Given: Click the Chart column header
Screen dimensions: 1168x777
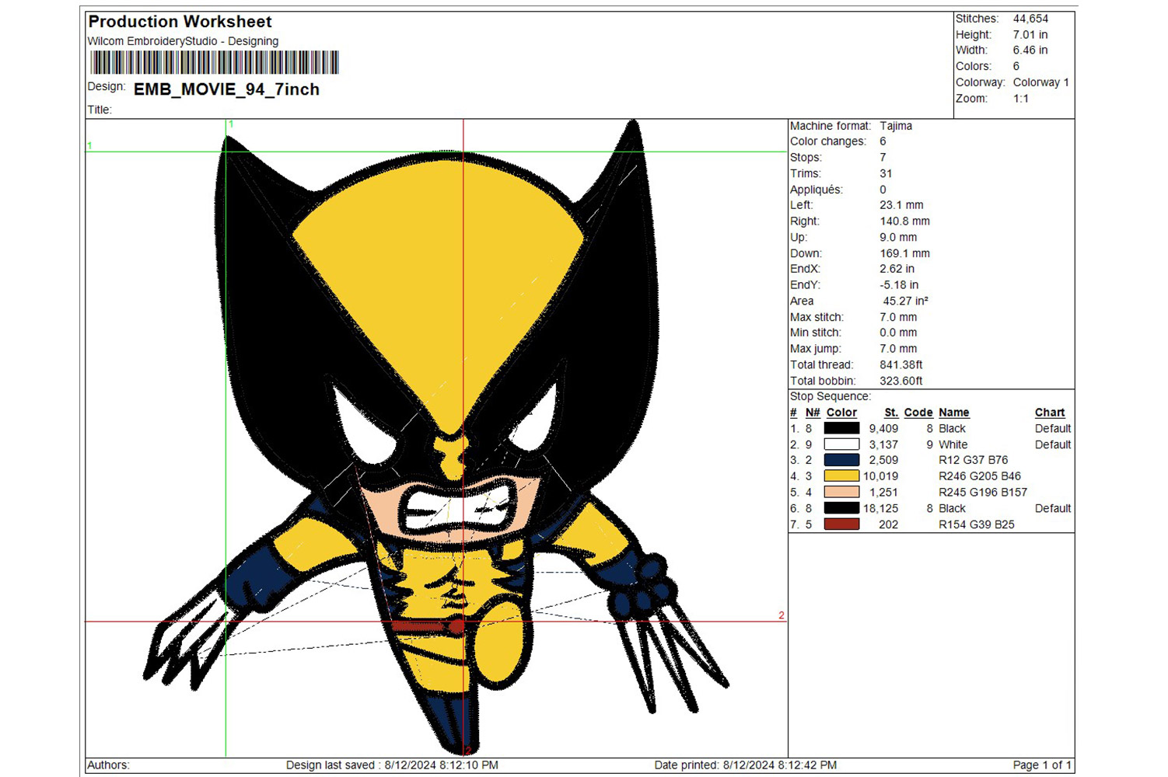Looking at the screenshot, I should point(1050,413).
